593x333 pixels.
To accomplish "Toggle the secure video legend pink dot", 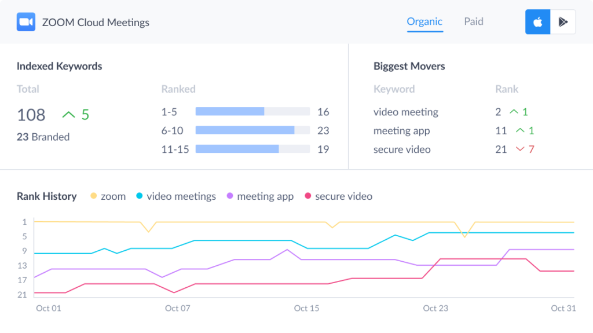I will 308,196.
